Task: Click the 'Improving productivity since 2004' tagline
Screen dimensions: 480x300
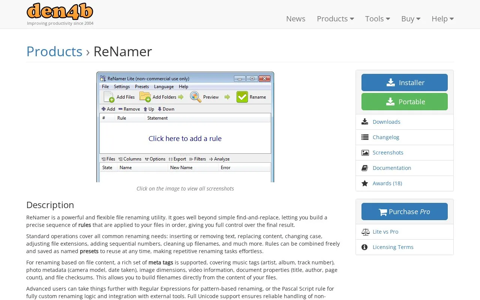Action: pyautogui.click(x=60, y=23)
